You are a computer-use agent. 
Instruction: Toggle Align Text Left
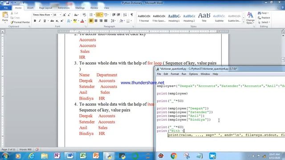click(91, 21)
